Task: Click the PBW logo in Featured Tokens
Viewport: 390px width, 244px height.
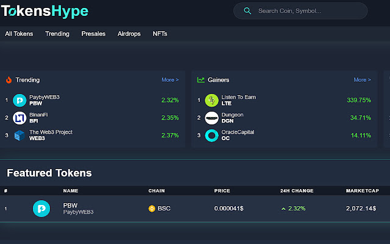Action: click(41, 209)
